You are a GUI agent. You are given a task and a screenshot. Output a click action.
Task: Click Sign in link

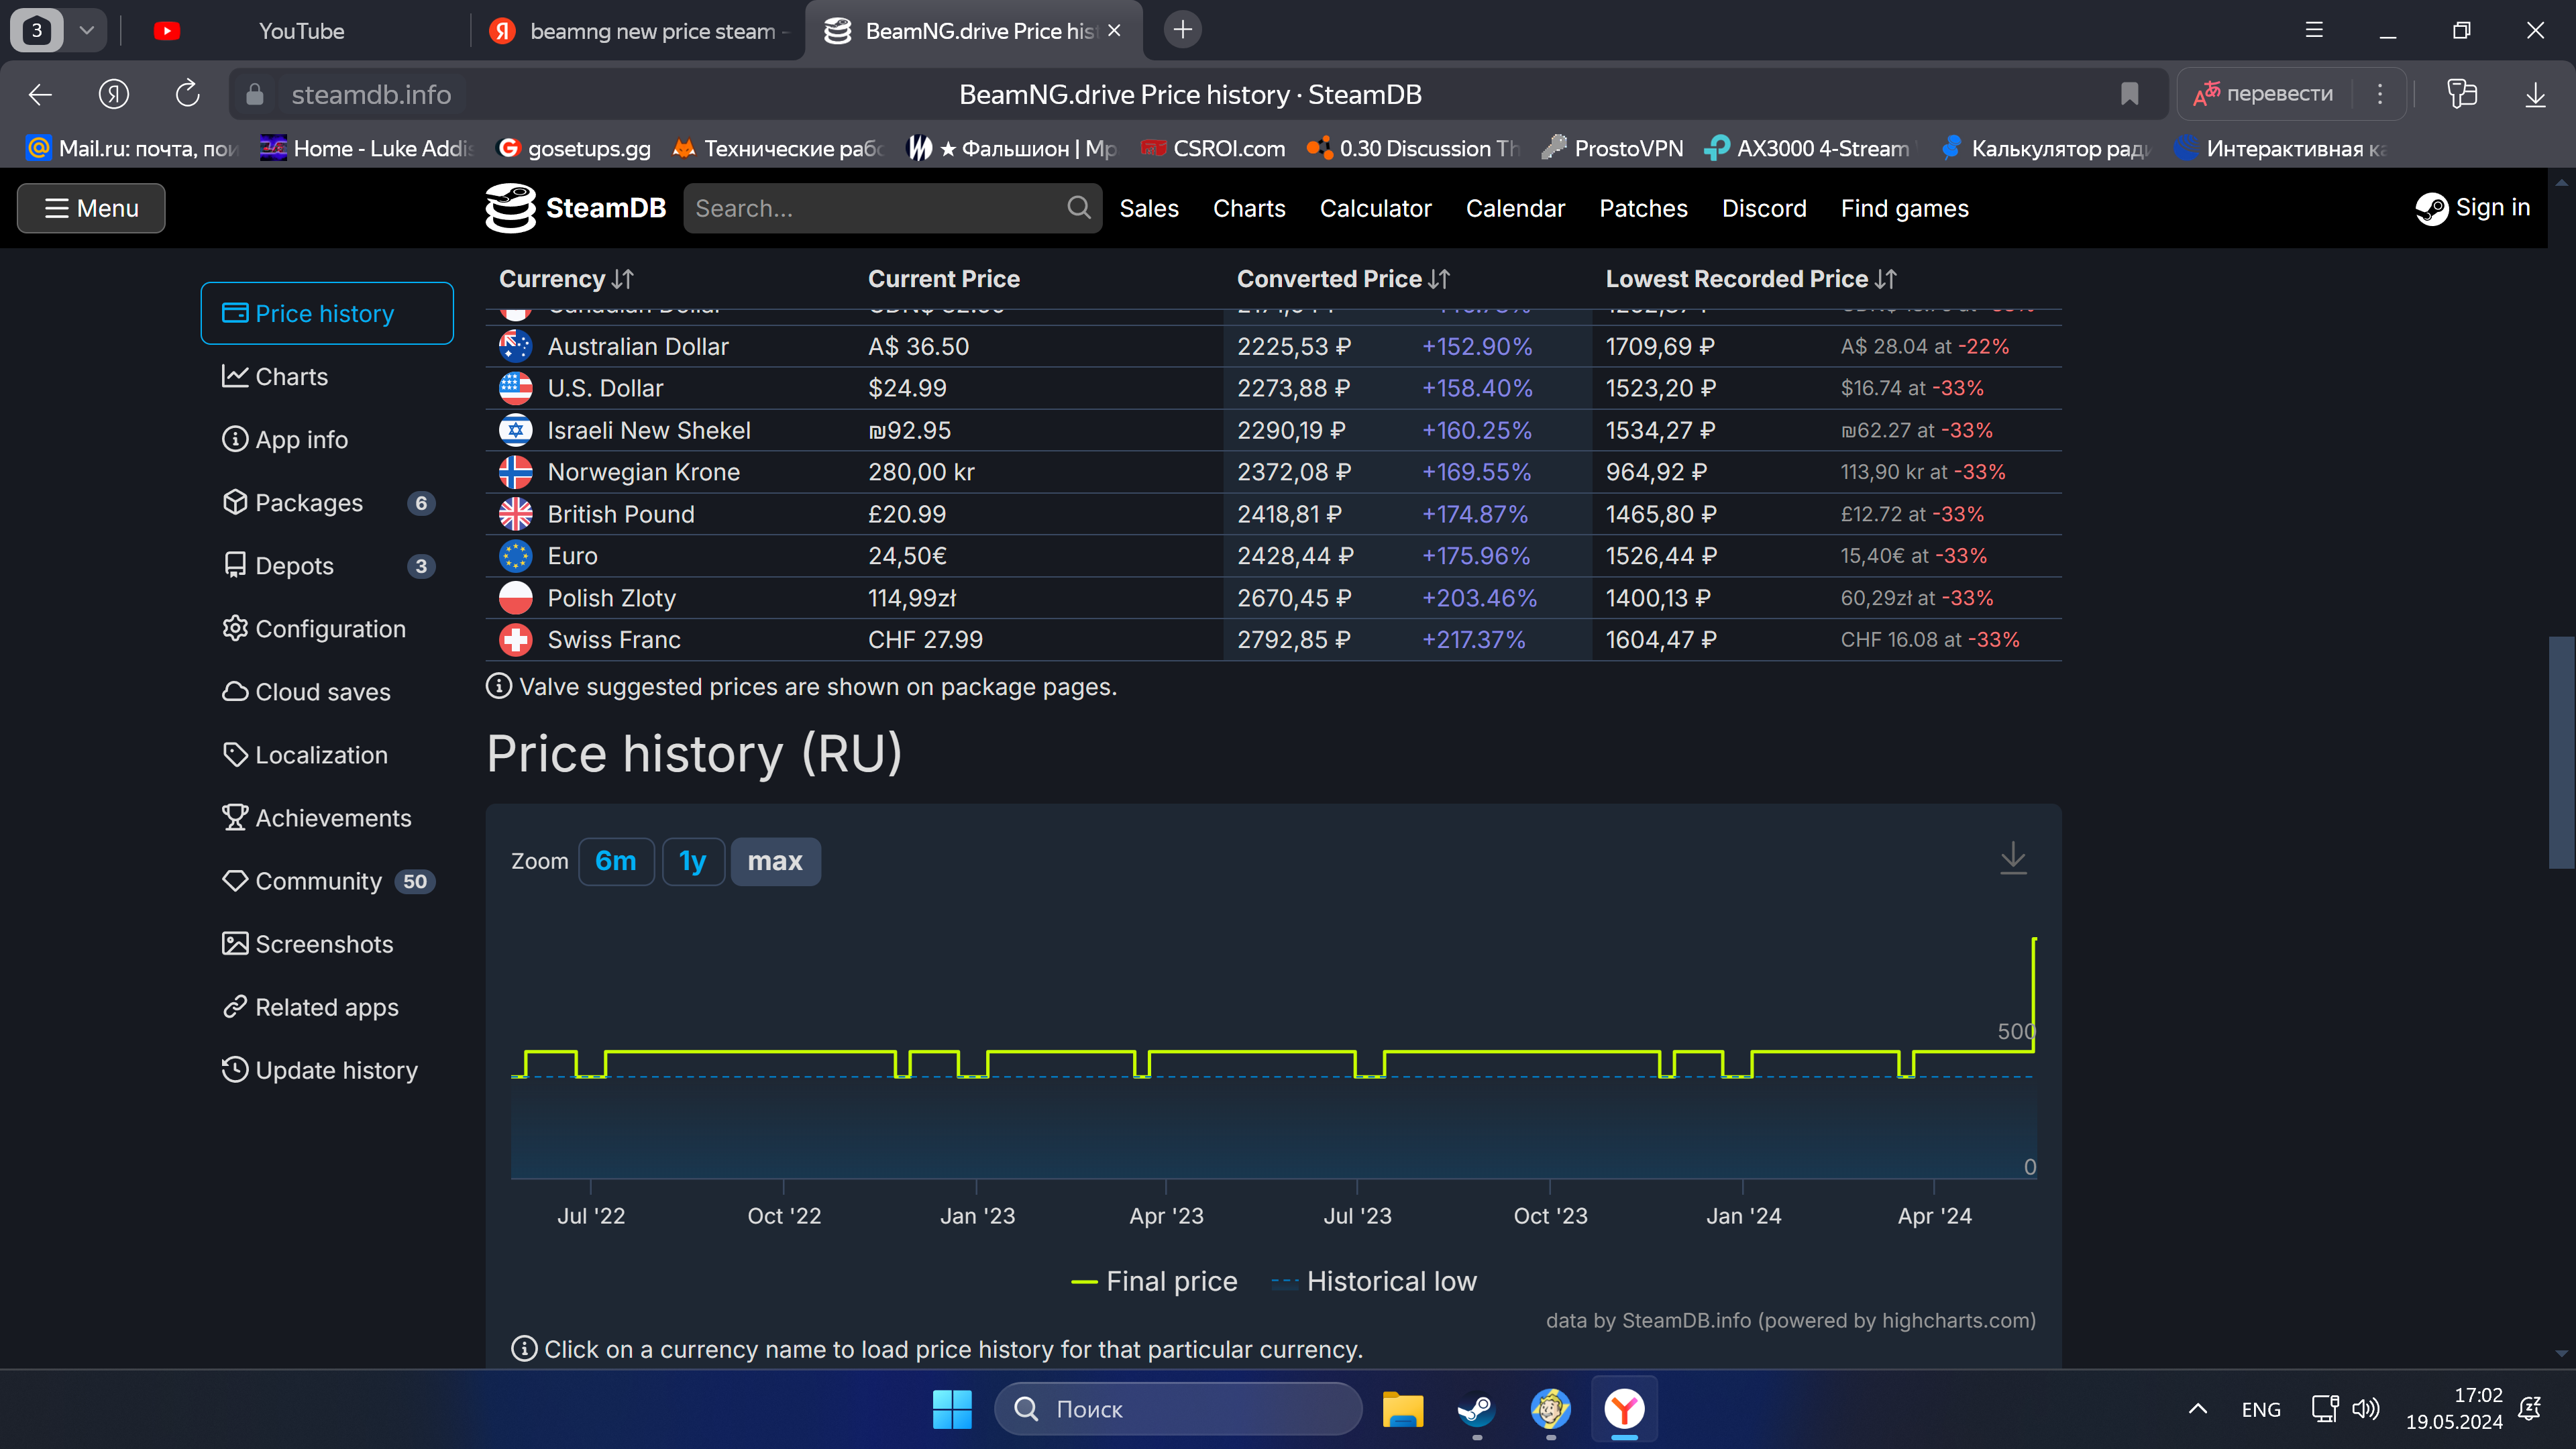[2472, 208]
